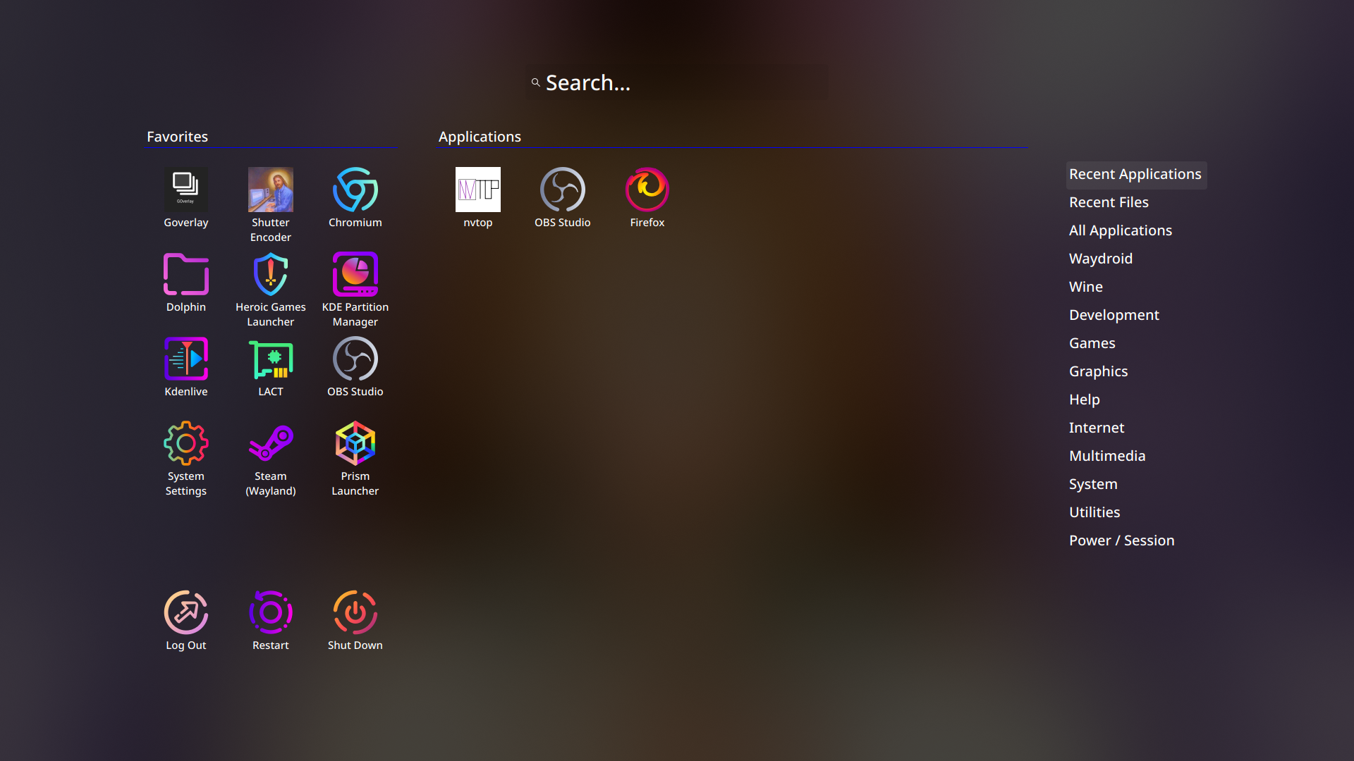
Task: Click the Search input field
Action: pos(677,83)
